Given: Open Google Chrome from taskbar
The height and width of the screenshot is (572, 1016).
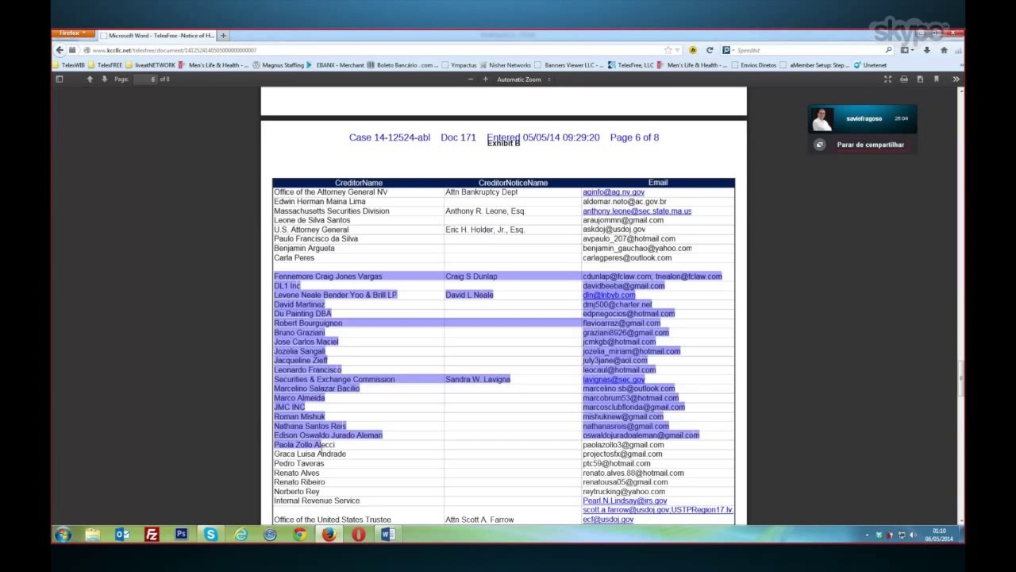Looking at the screenshot, I should coord(299,535).
